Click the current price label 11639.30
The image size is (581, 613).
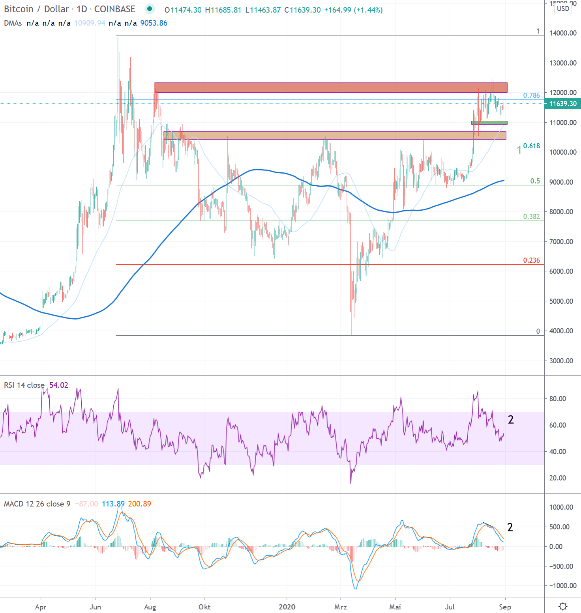[x=563, y=103]
